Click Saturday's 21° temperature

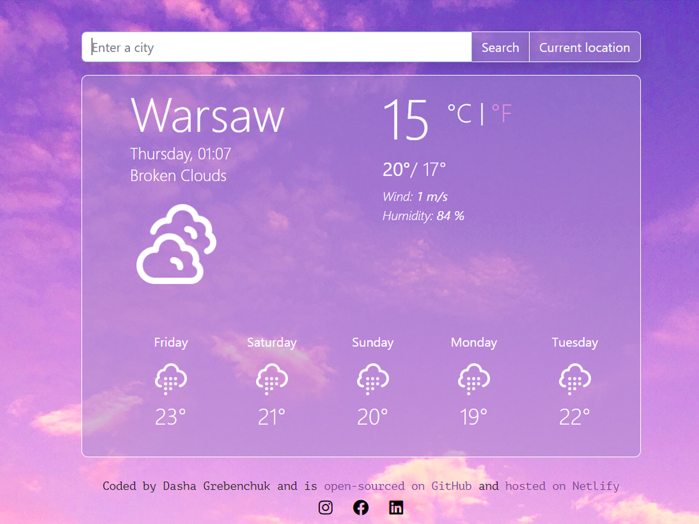click(x=272, y=417)
